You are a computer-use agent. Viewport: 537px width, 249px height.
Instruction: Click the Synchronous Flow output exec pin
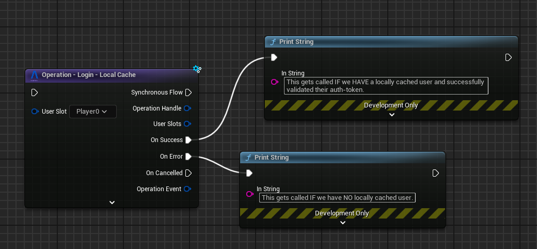(188, 93)
